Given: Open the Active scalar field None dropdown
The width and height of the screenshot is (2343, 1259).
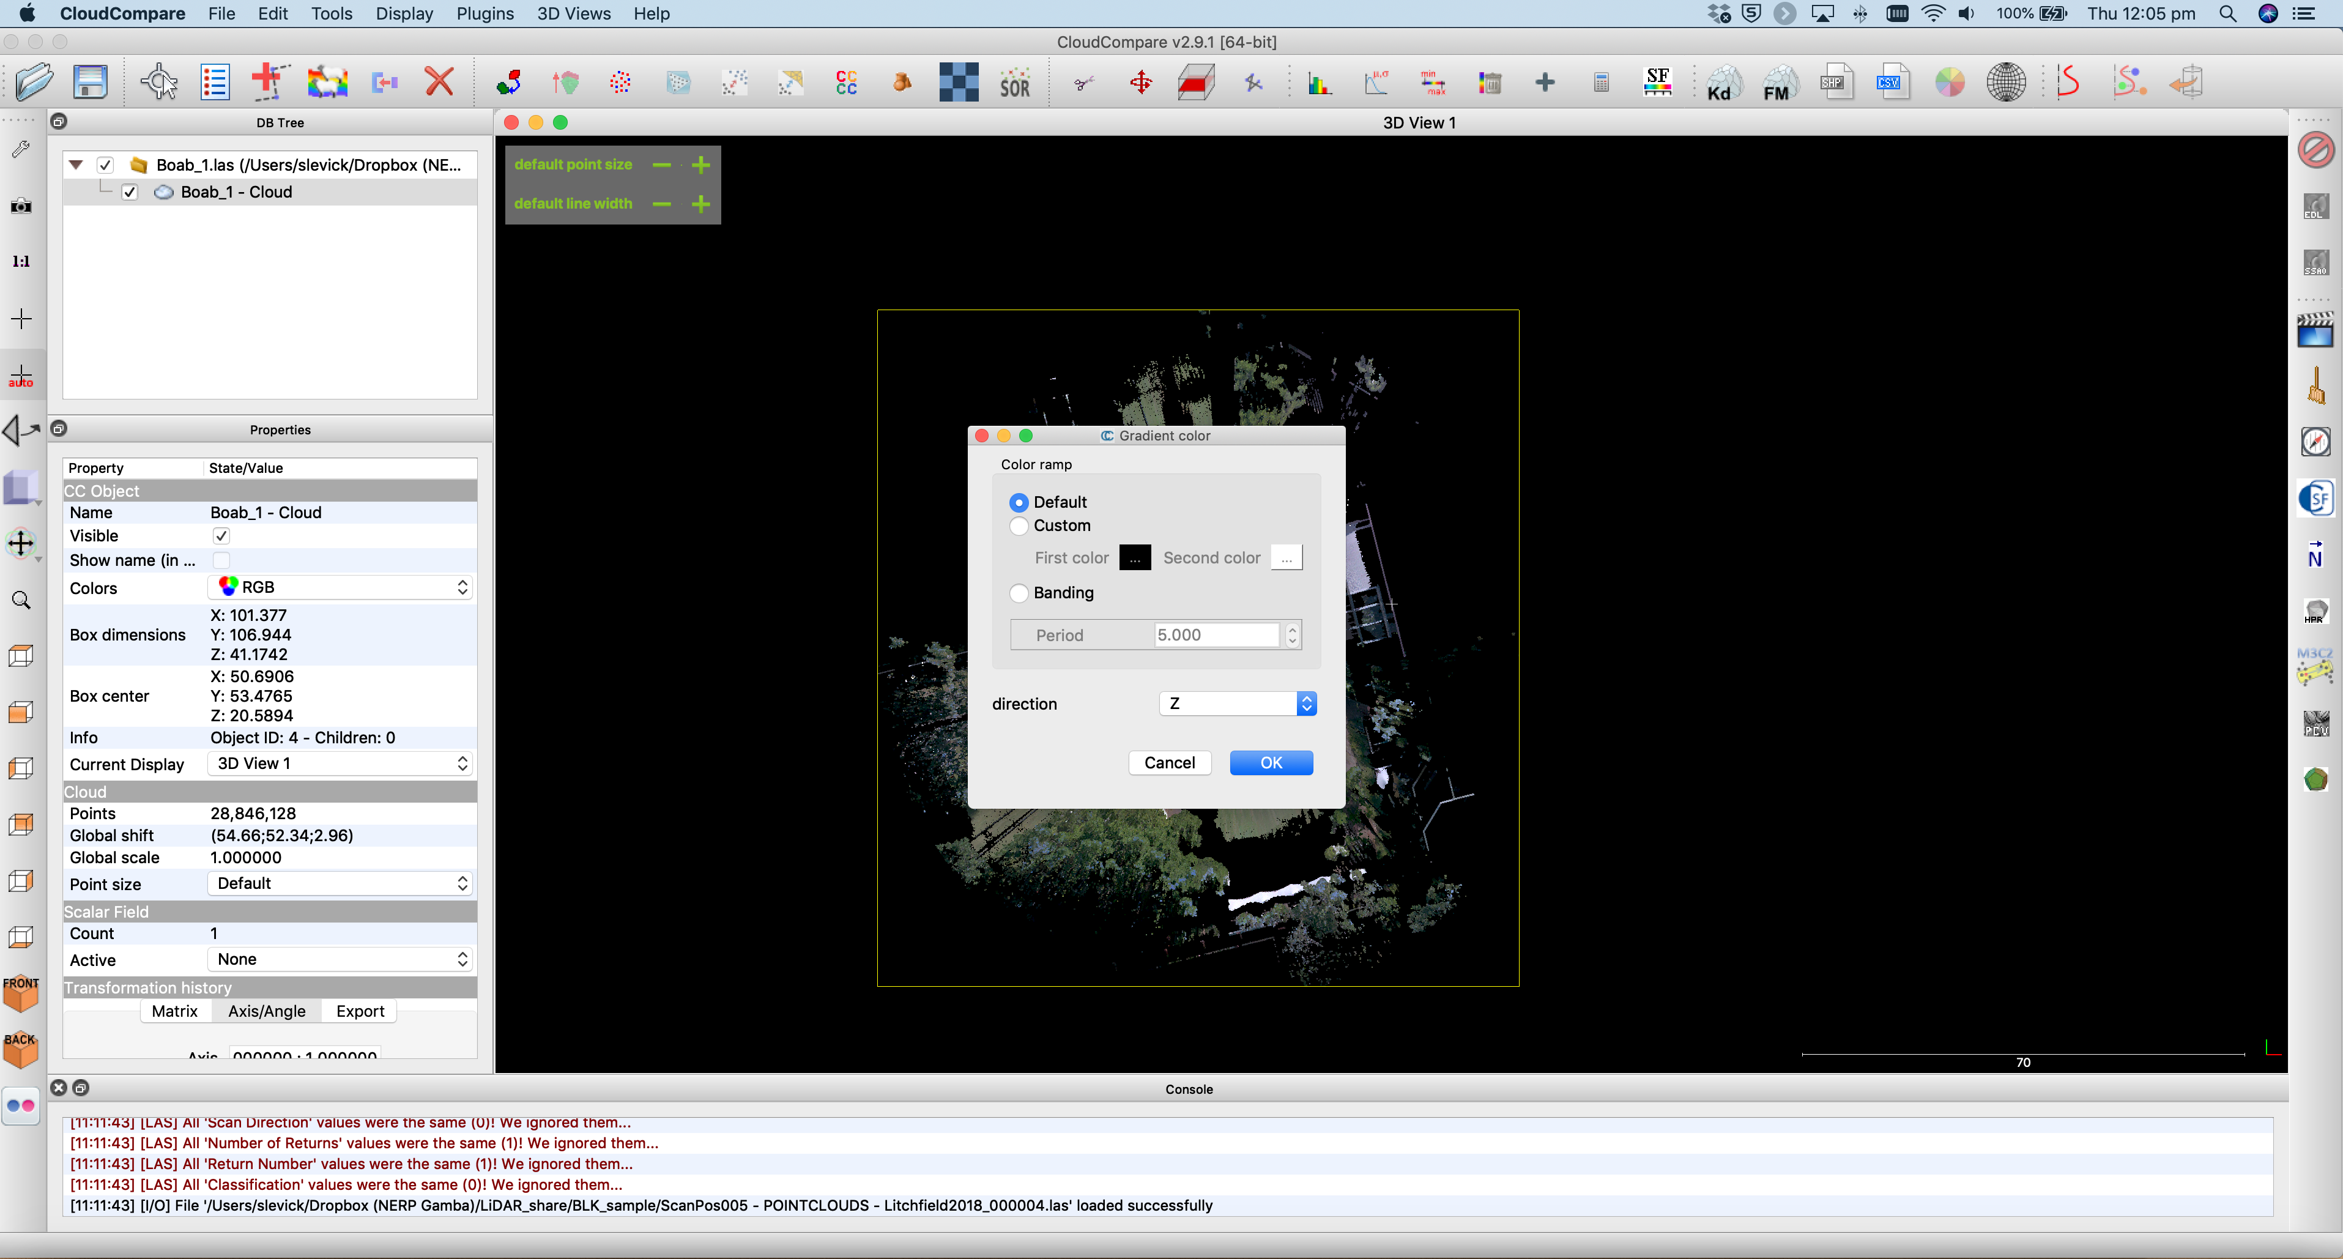Looking at the screenshot, I should coord(340,960).
